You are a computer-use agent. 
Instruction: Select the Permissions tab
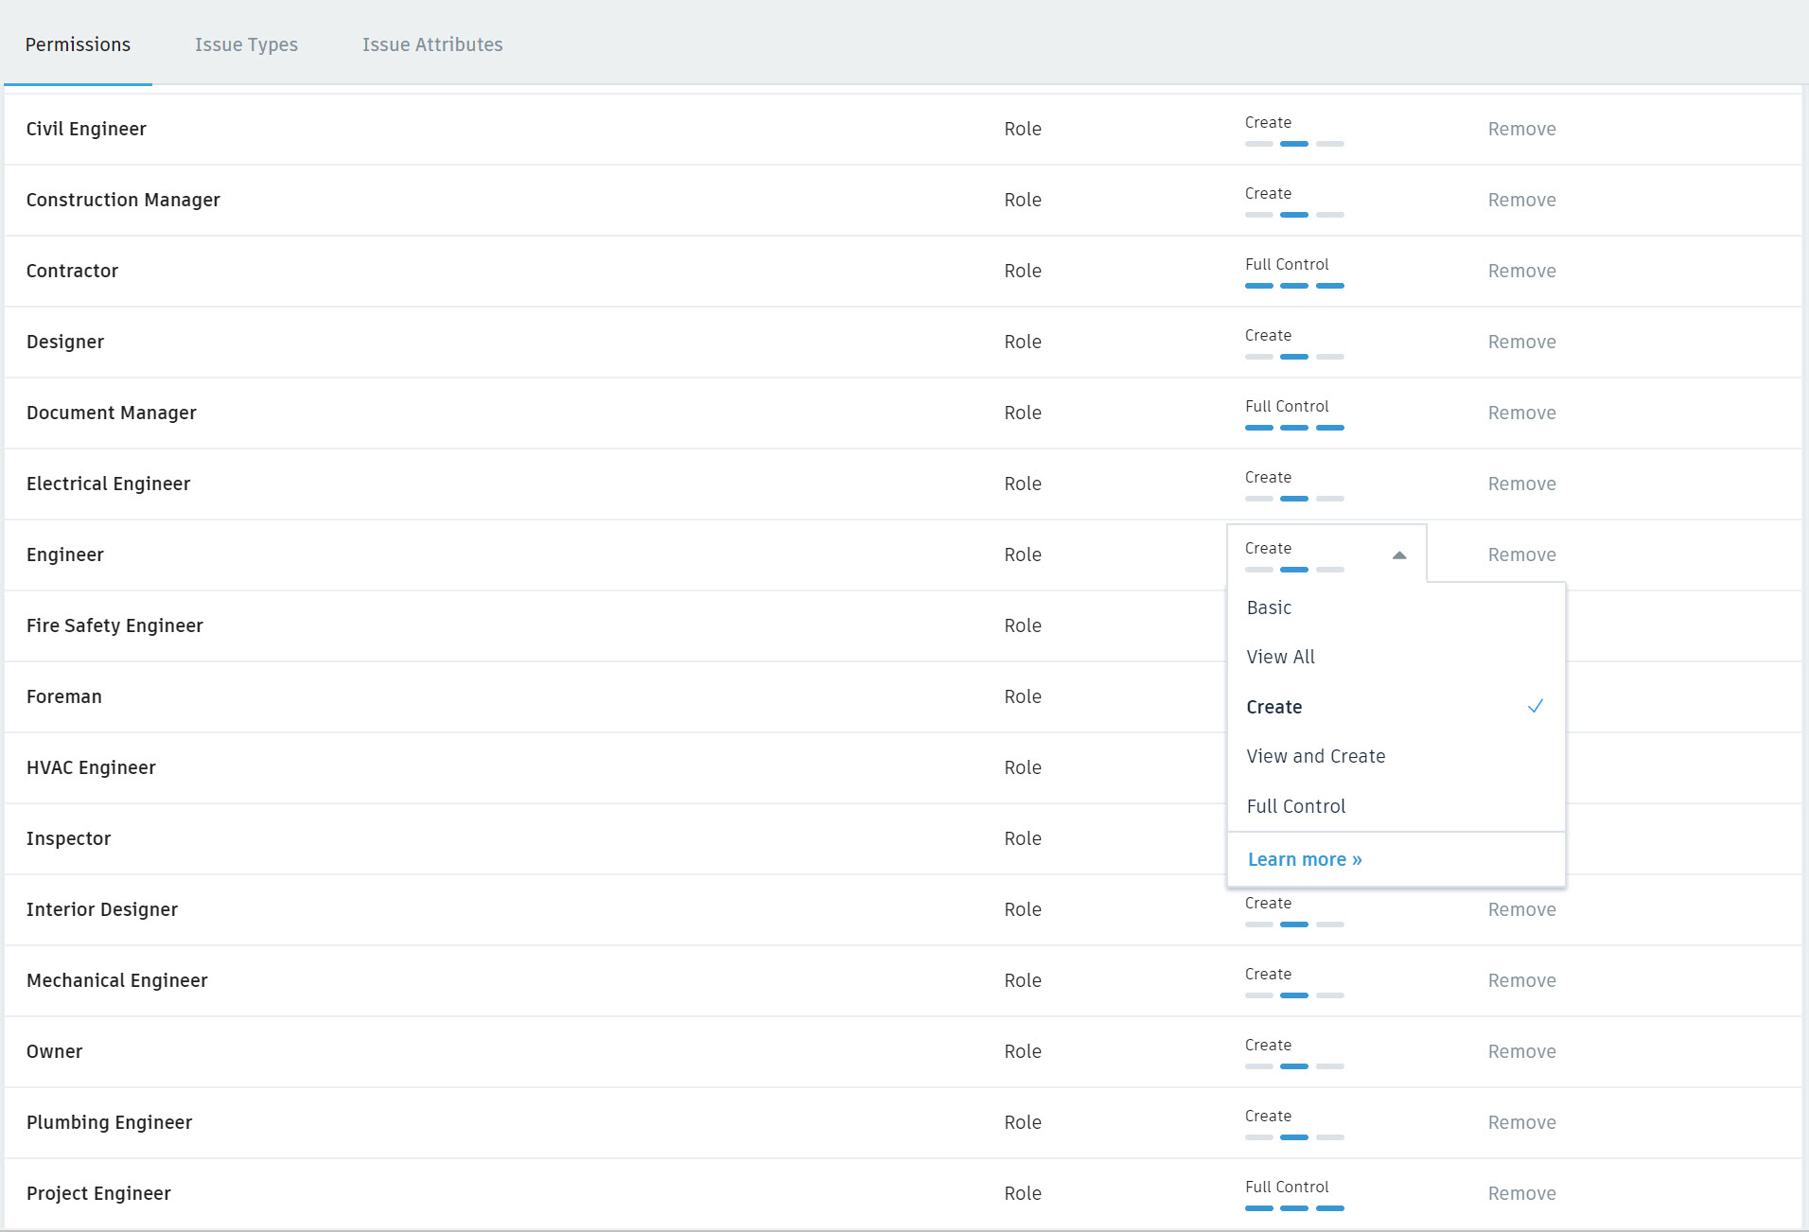click(79, 44)
